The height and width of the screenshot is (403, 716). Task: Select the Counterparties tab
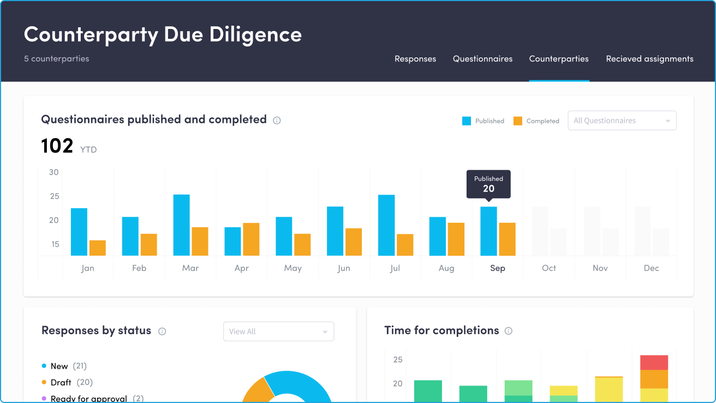click(x=559, y=59)
